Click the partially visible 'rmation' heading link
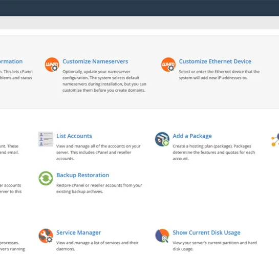The height and width of the screenshot is (279, 279). (11, 61)
